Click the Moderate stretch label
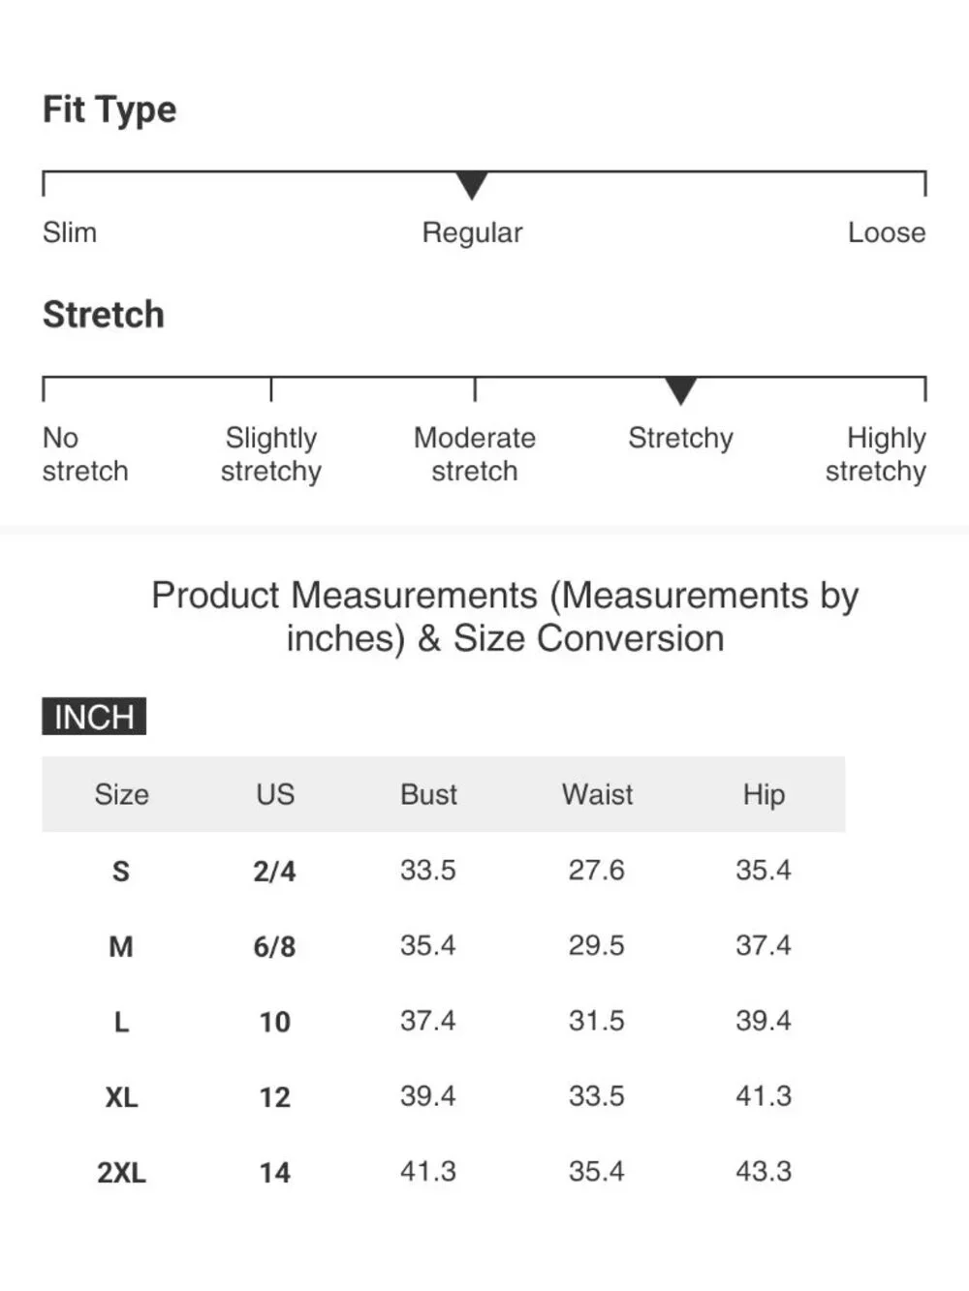 pyautogui.click(x=475, y=454)
